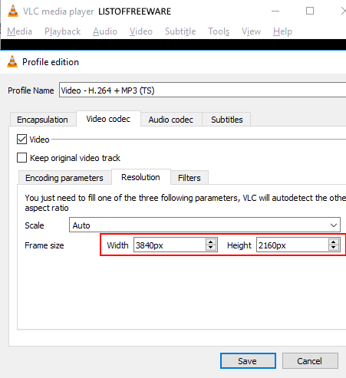Enable Keep original video track
Screen dimensions: 346x378
[21, 158]
